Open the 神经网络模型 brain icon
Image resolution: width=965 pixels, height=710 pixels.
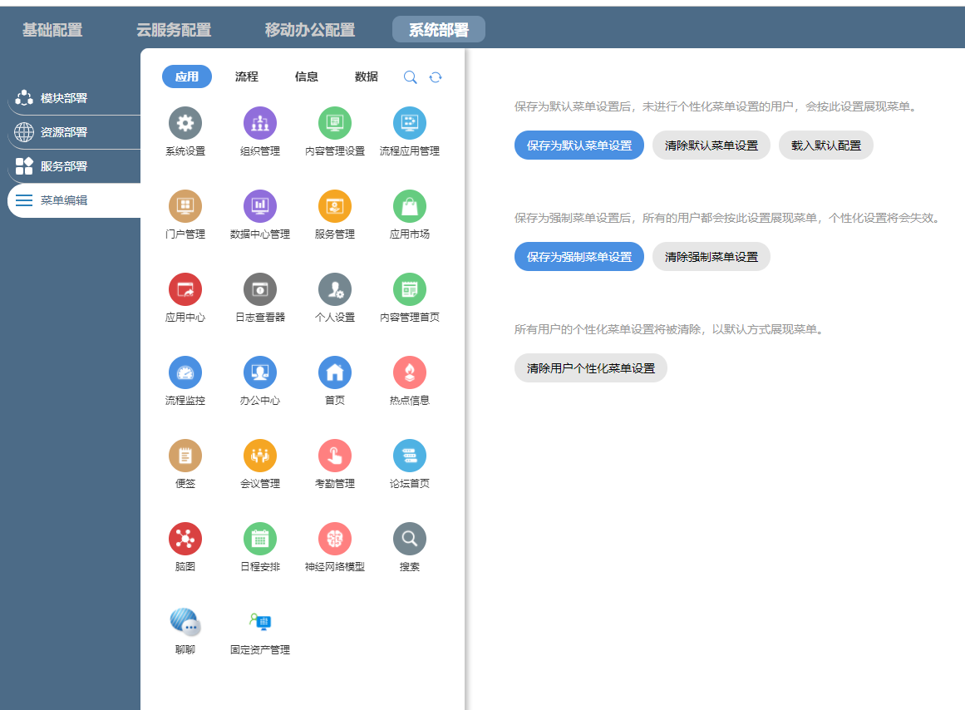pyautogui.click(x=335, y=539)
